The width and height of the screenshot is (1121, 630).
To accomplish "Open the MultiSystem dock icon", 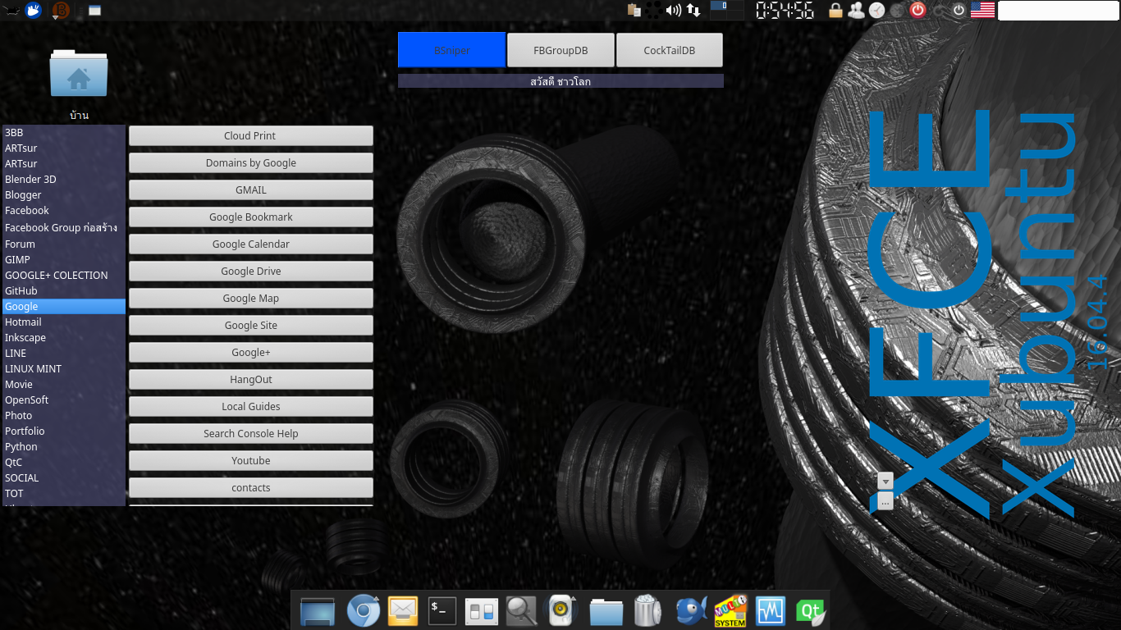I will (x=730, y=611).
